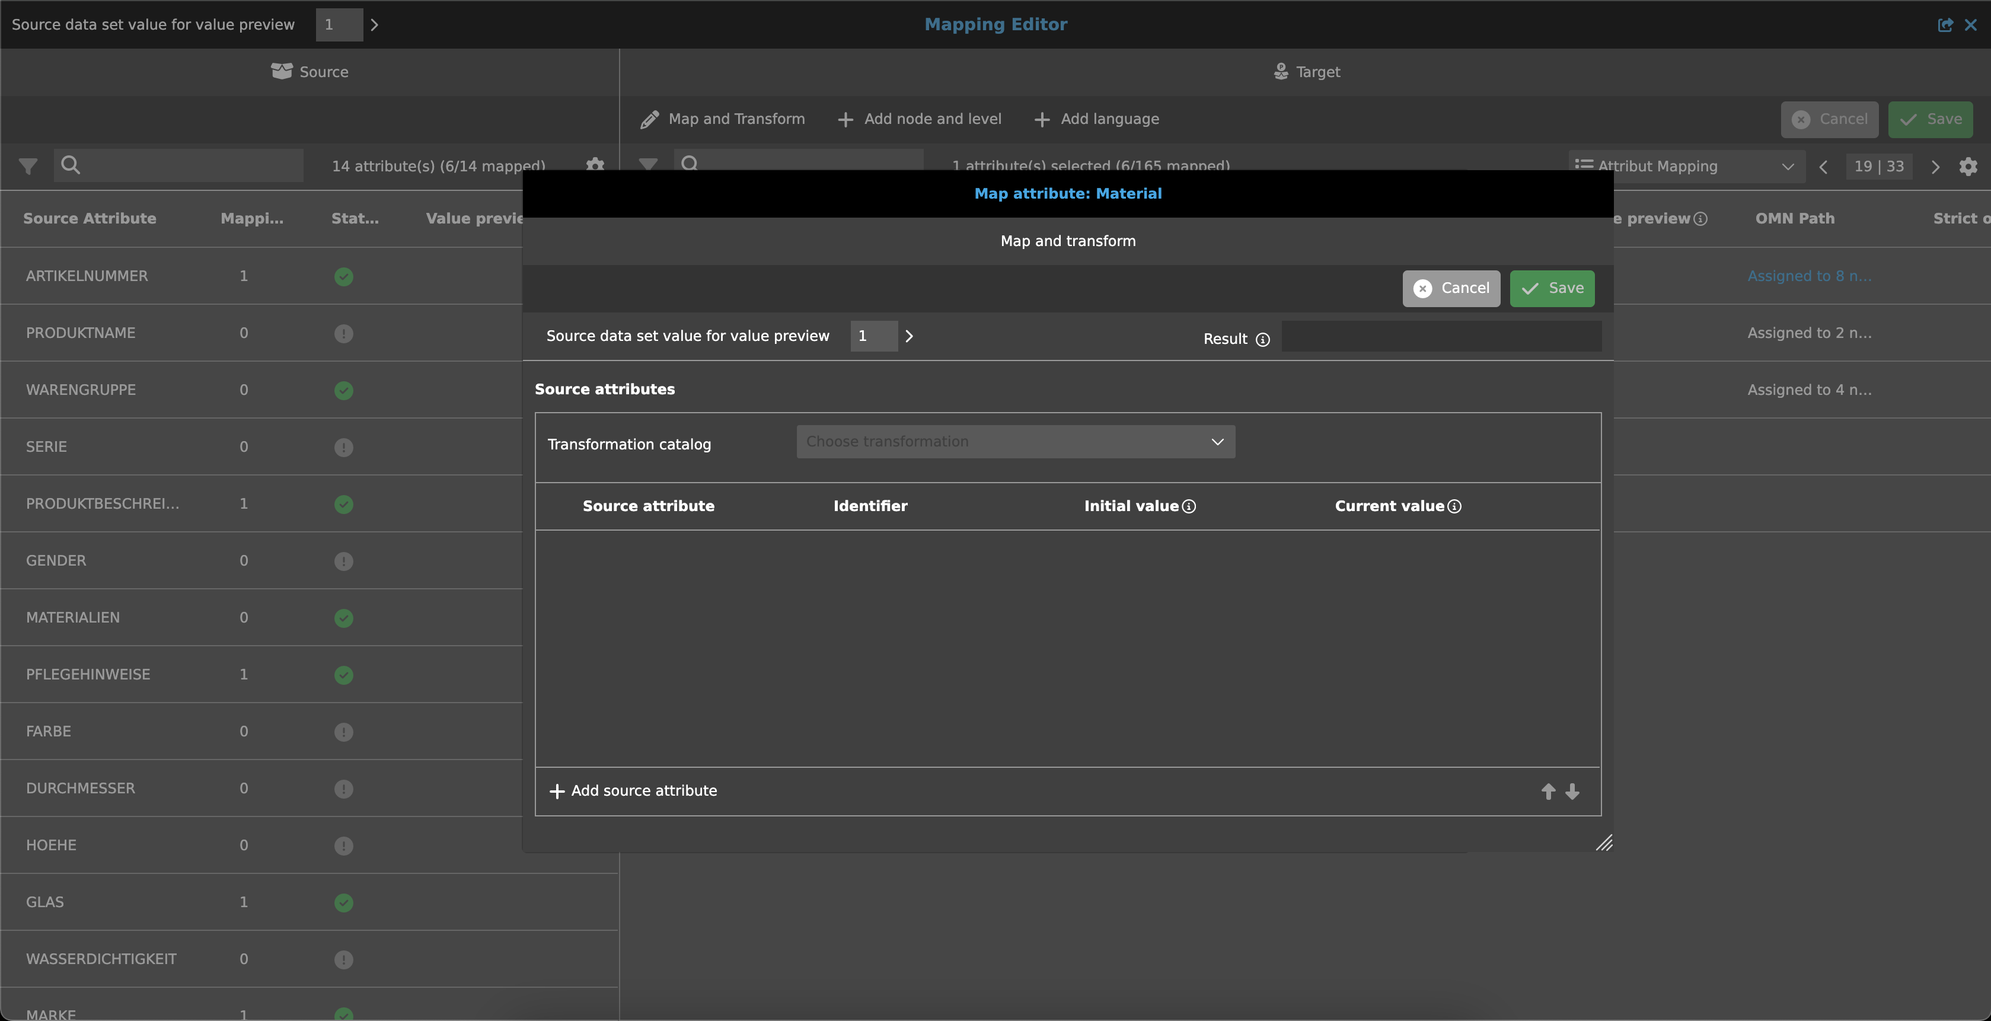Click GLAS green status check
The width and height of the screenshot is (1991, 1021).
pyautogui.click(x=344, y=903)
